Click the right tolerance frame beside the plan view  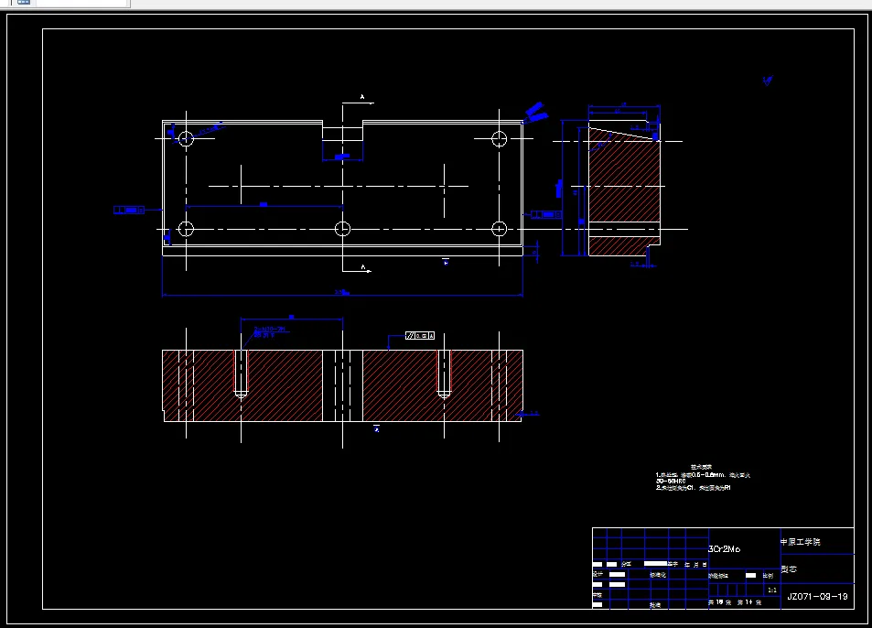(x=546, y=214)
